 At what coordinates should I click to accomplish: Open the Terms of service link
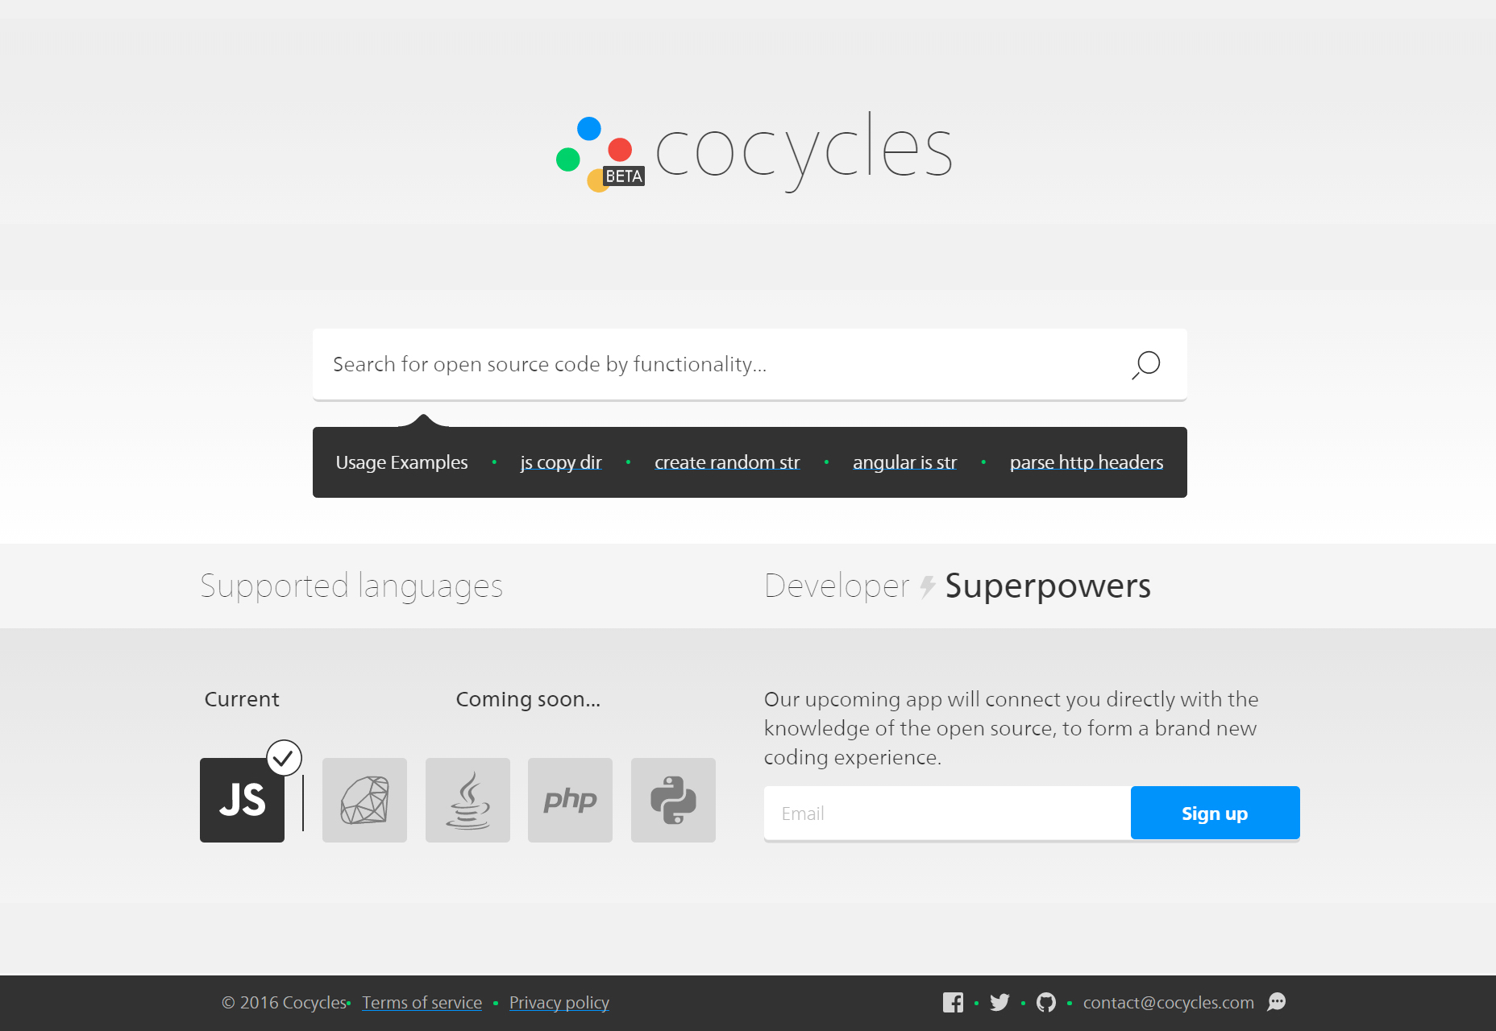[422, 1003]
